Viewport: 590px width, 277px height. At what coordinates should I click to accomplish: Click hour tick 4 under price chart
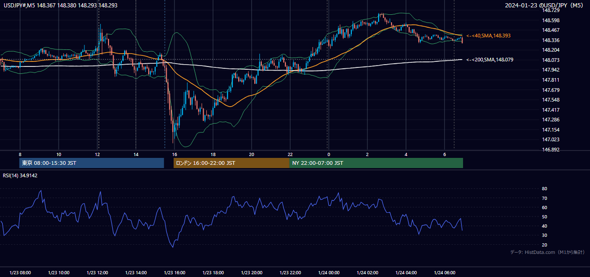click(x=406, y=154)
